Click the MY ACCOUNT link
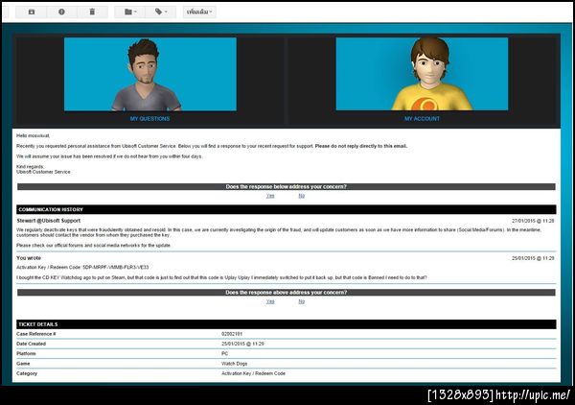575x405 pixels. pyautogui.click(x=422, y=119)
